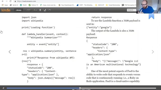
Task: Click the reading progress slider handle
Action: [x=80, y=88]
